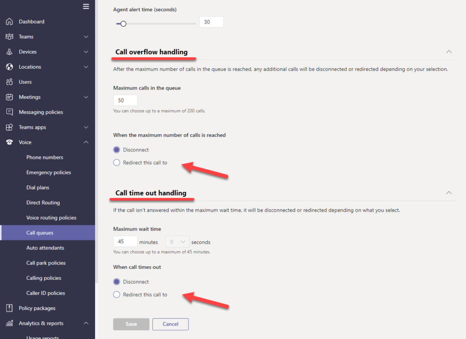Collapse the Voice menu chevron
Screen dimensions: 466x339
click(86, 142)
